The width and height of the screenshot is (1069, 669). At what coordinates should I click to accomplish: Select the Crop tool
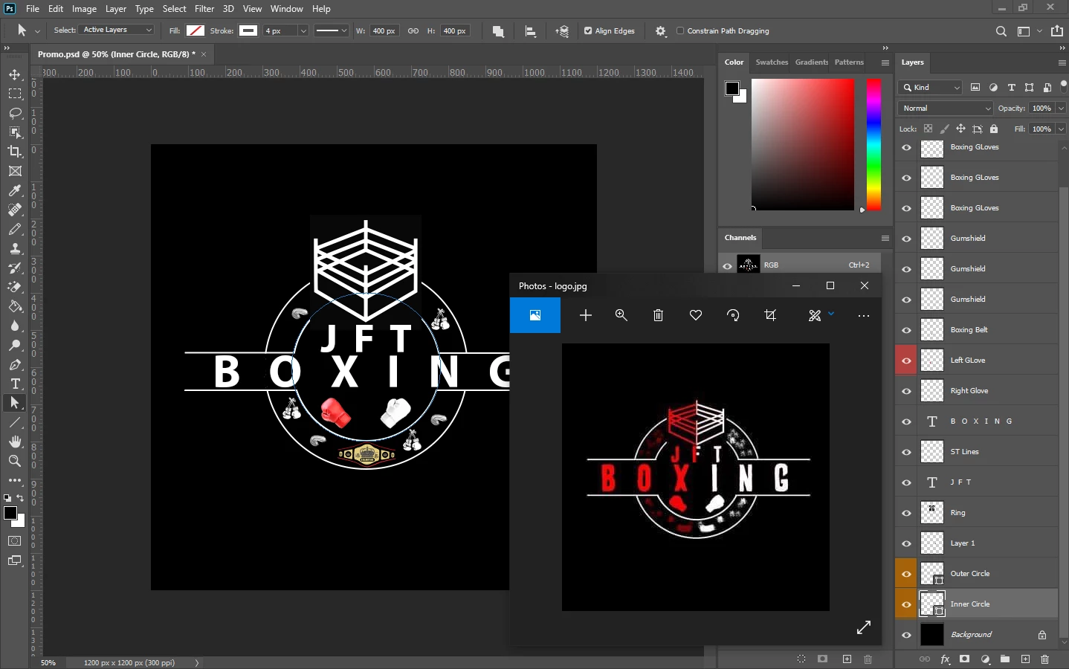tap(15, 152)
